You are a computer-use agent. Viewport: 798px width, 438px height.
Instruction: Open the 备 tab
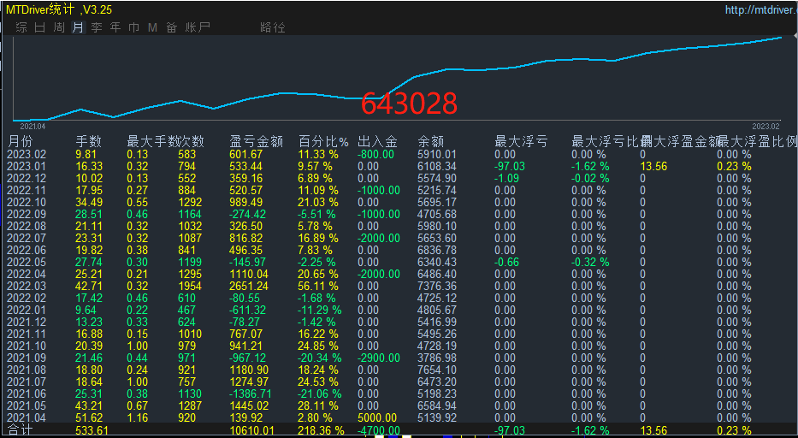pos(172,27)
